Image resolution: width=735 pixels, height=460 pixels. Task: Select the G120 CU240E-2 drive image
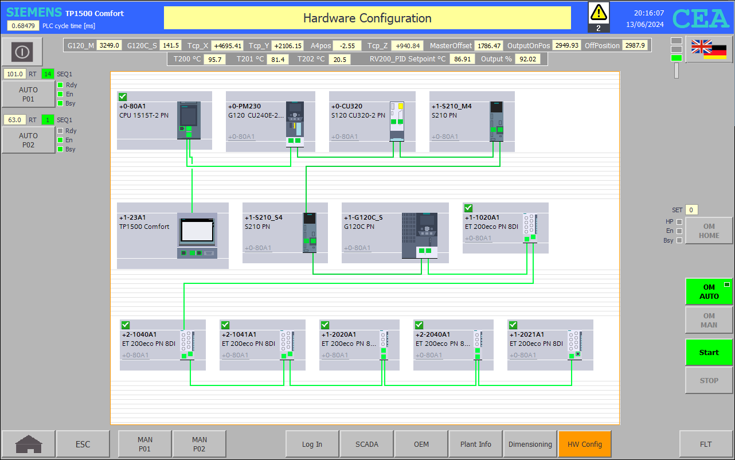pyautogui.click(x=295, y=123)
